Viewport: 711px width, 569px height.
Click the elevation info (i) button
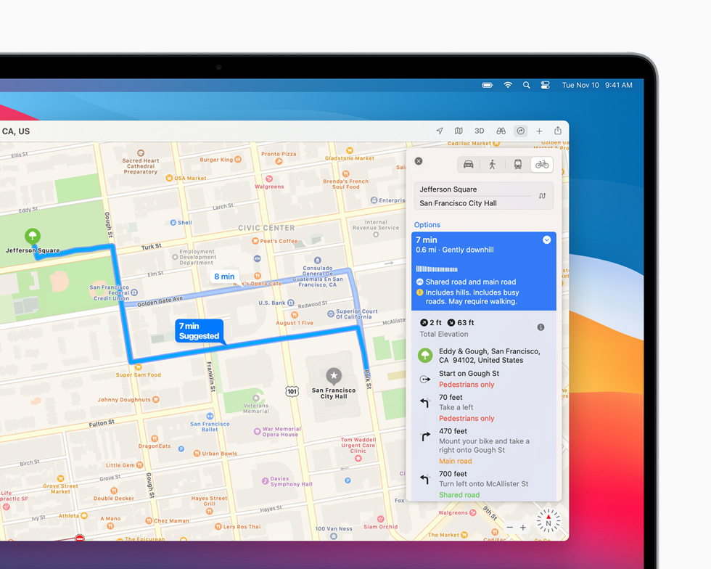pyautogui.click(x=541, y=327)
